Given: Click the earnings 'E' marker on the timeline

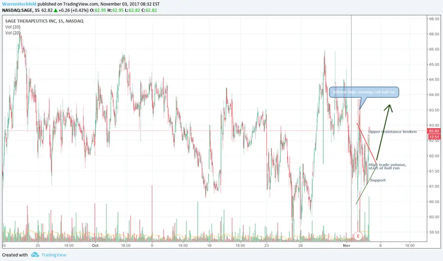Looking at the screenshot, I should coord(358,236).
